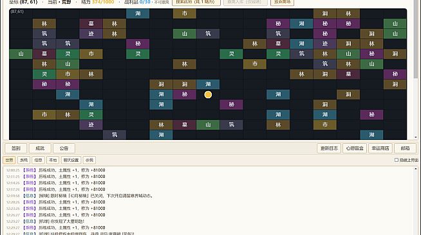
Task: Open the 邮箱 mailbox
Action: (405, 148)
